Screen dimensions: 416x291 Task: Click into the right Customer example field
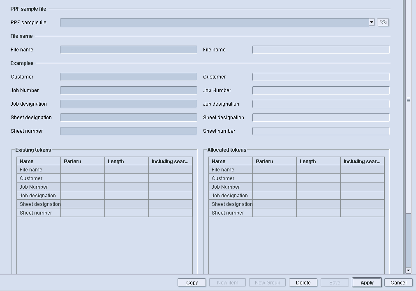(321, 76)
